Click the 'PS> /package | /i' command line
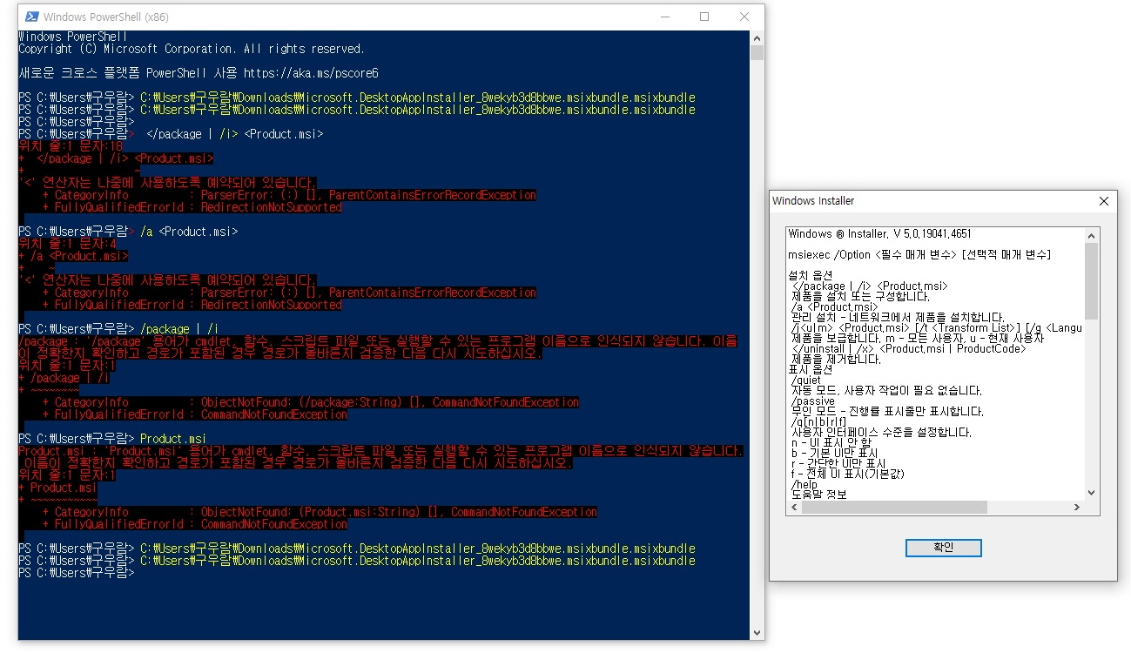 [x=118, y=329]
